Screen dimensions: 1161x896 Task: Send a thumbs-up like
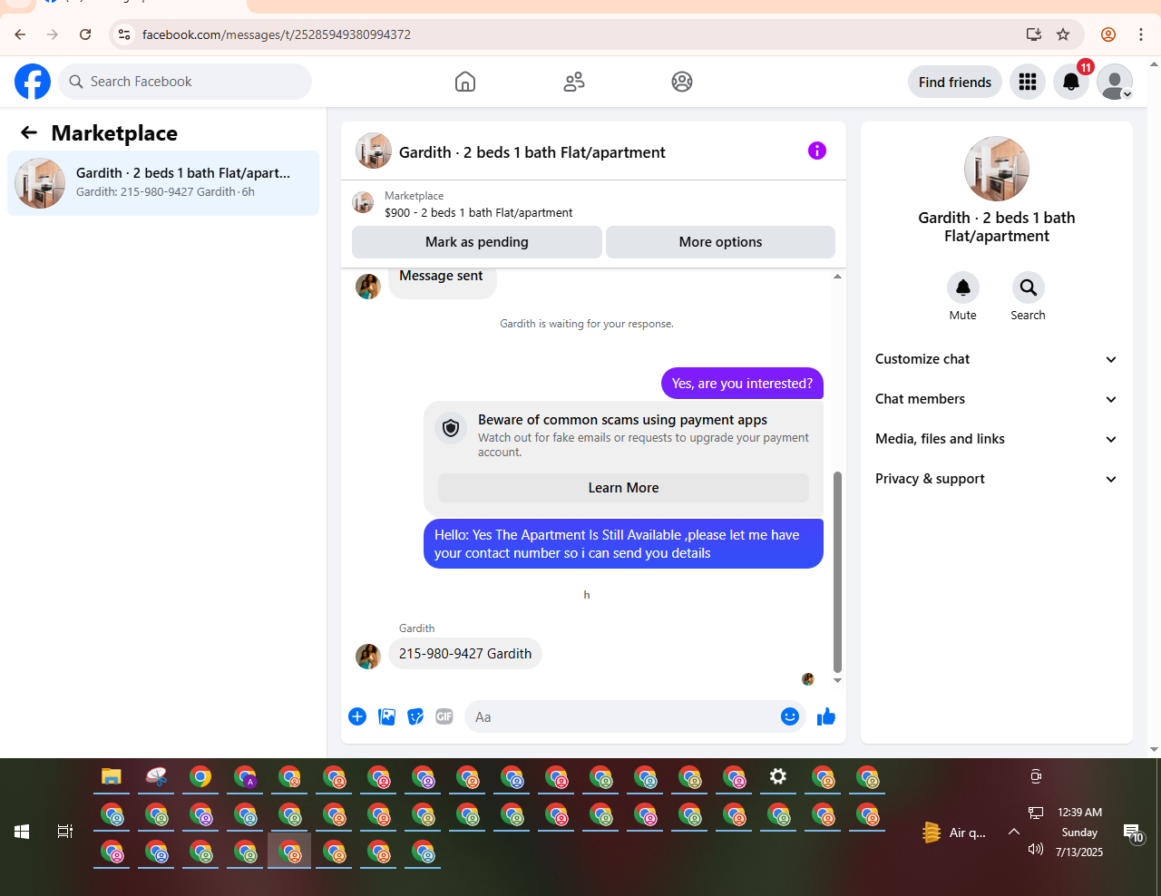click(826, 716)
